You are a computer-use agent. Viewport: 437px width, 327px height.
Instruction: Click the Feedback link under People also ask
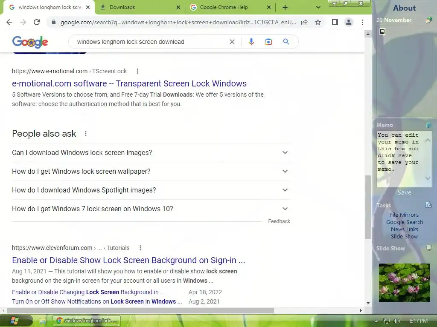279,221
